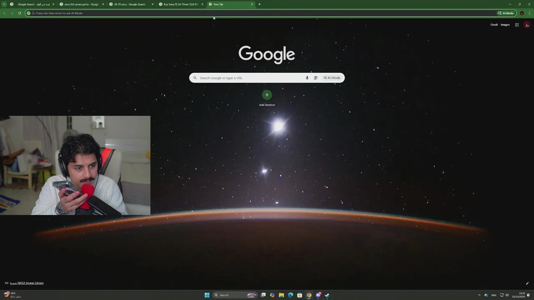Switch the ENG input language
The width and height of the screenshot is (534, 300).
[494, 295]
